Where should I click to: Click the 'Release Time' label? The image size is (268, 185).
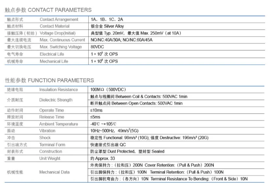(x=52, y=117)
